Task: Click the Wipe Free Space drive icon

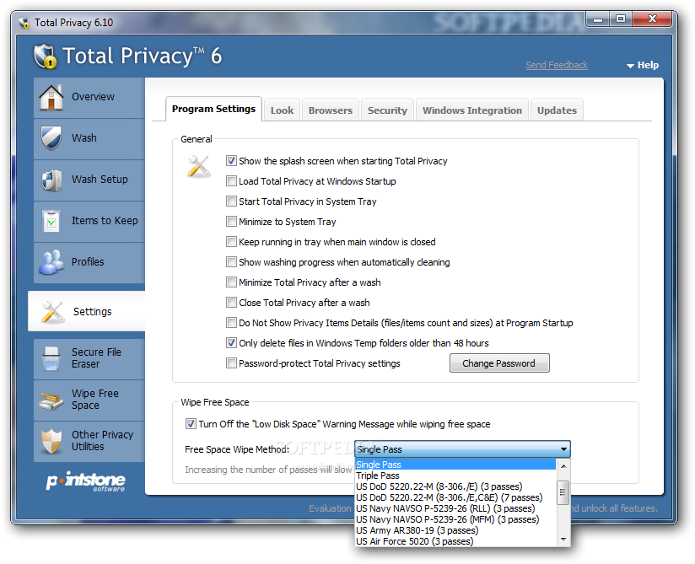Action: [51, 400]
